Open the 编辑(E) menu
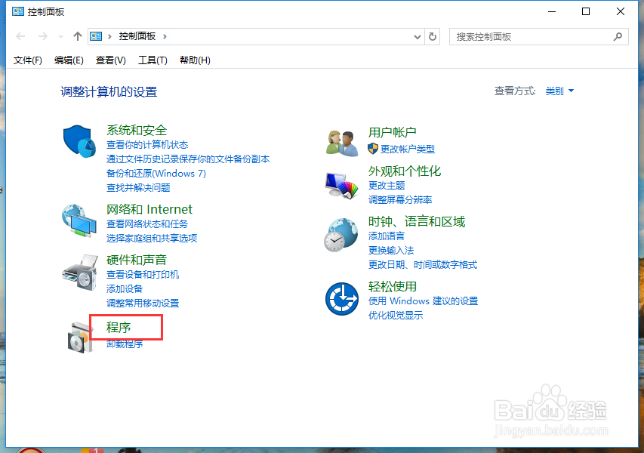This screenshot has height=453, width=644. click(x=69, y=60)
